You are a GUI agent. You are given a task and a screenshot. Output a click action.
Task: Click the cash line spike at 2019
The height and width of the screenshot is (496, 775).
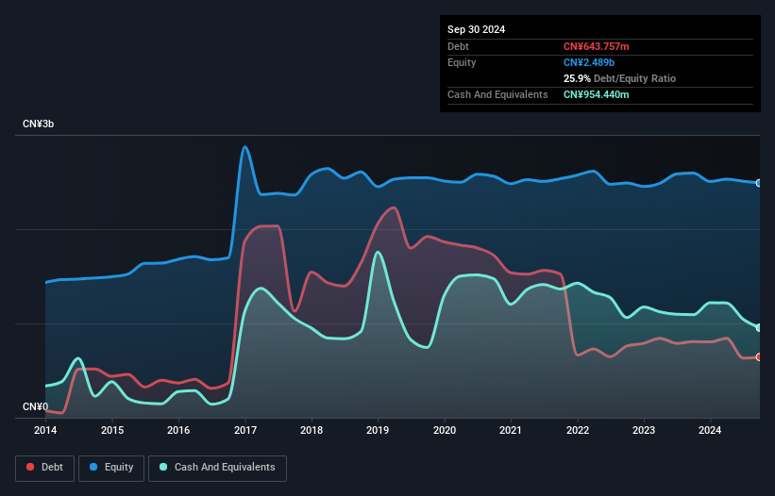tap(379, 253)
